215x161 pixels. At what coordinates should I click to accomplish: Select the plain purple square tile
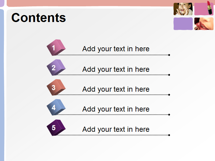(183, 24)
